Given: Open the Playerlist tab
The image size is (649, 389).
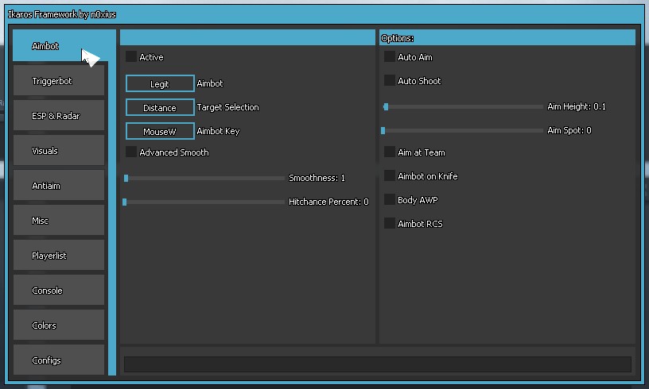Looking at the screenshot, I should pos(59,256).
